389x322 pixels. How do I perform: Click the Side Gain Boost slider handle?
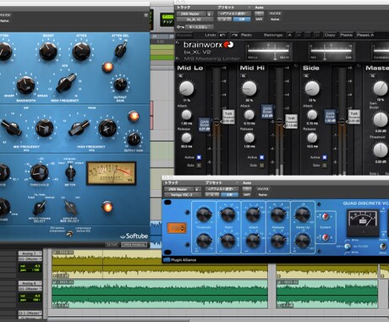pyautogui.click(x=330, y=116)
